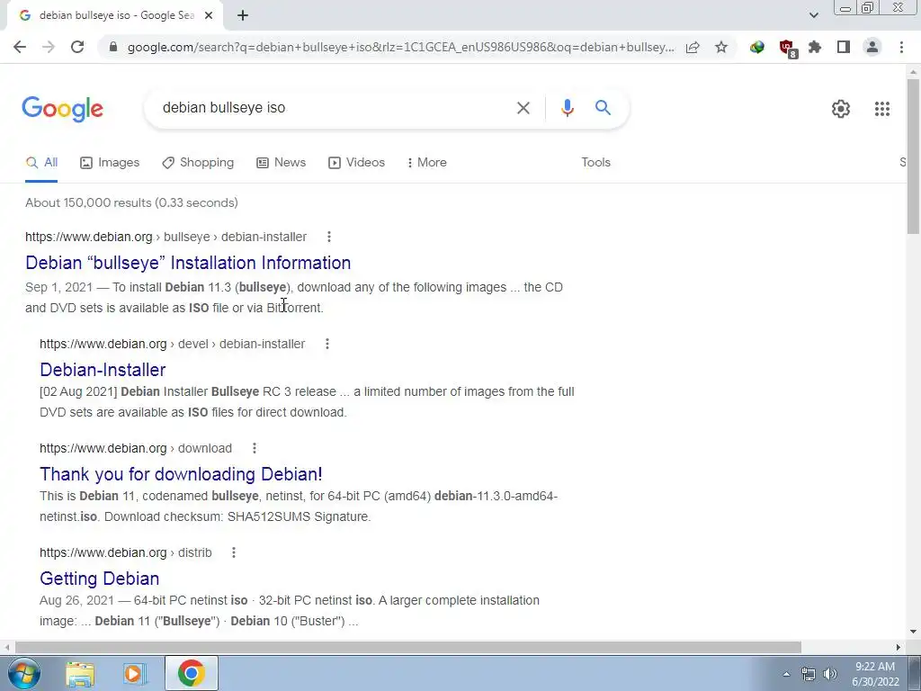This screenshot has height=691, width=921.
Task: Open Thank you for downloading Debian! link
Action: point(181,474)
